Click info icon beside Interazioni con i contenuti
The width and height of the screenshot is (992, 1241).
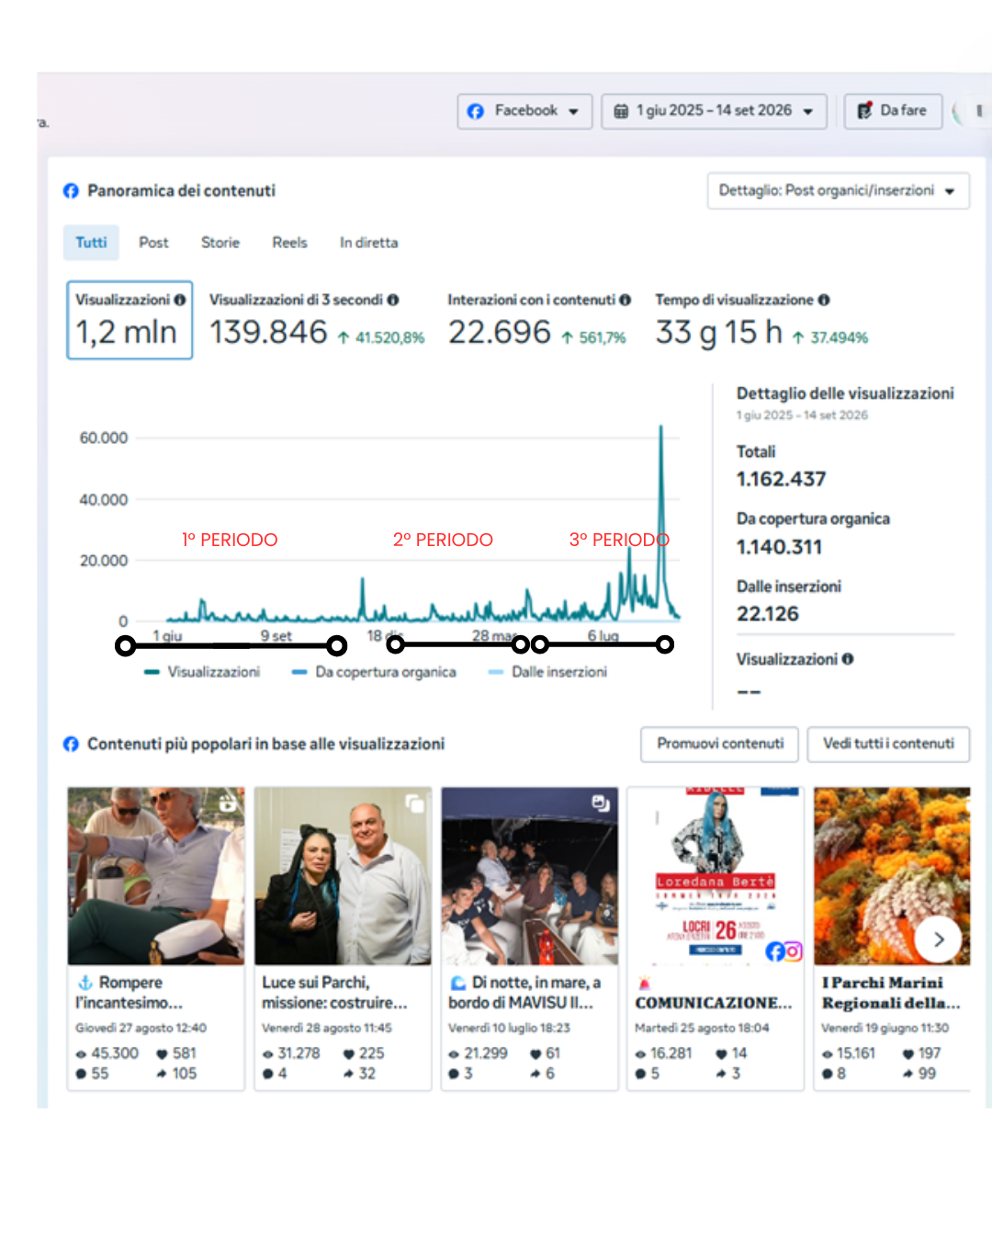[x=626, y=300]
